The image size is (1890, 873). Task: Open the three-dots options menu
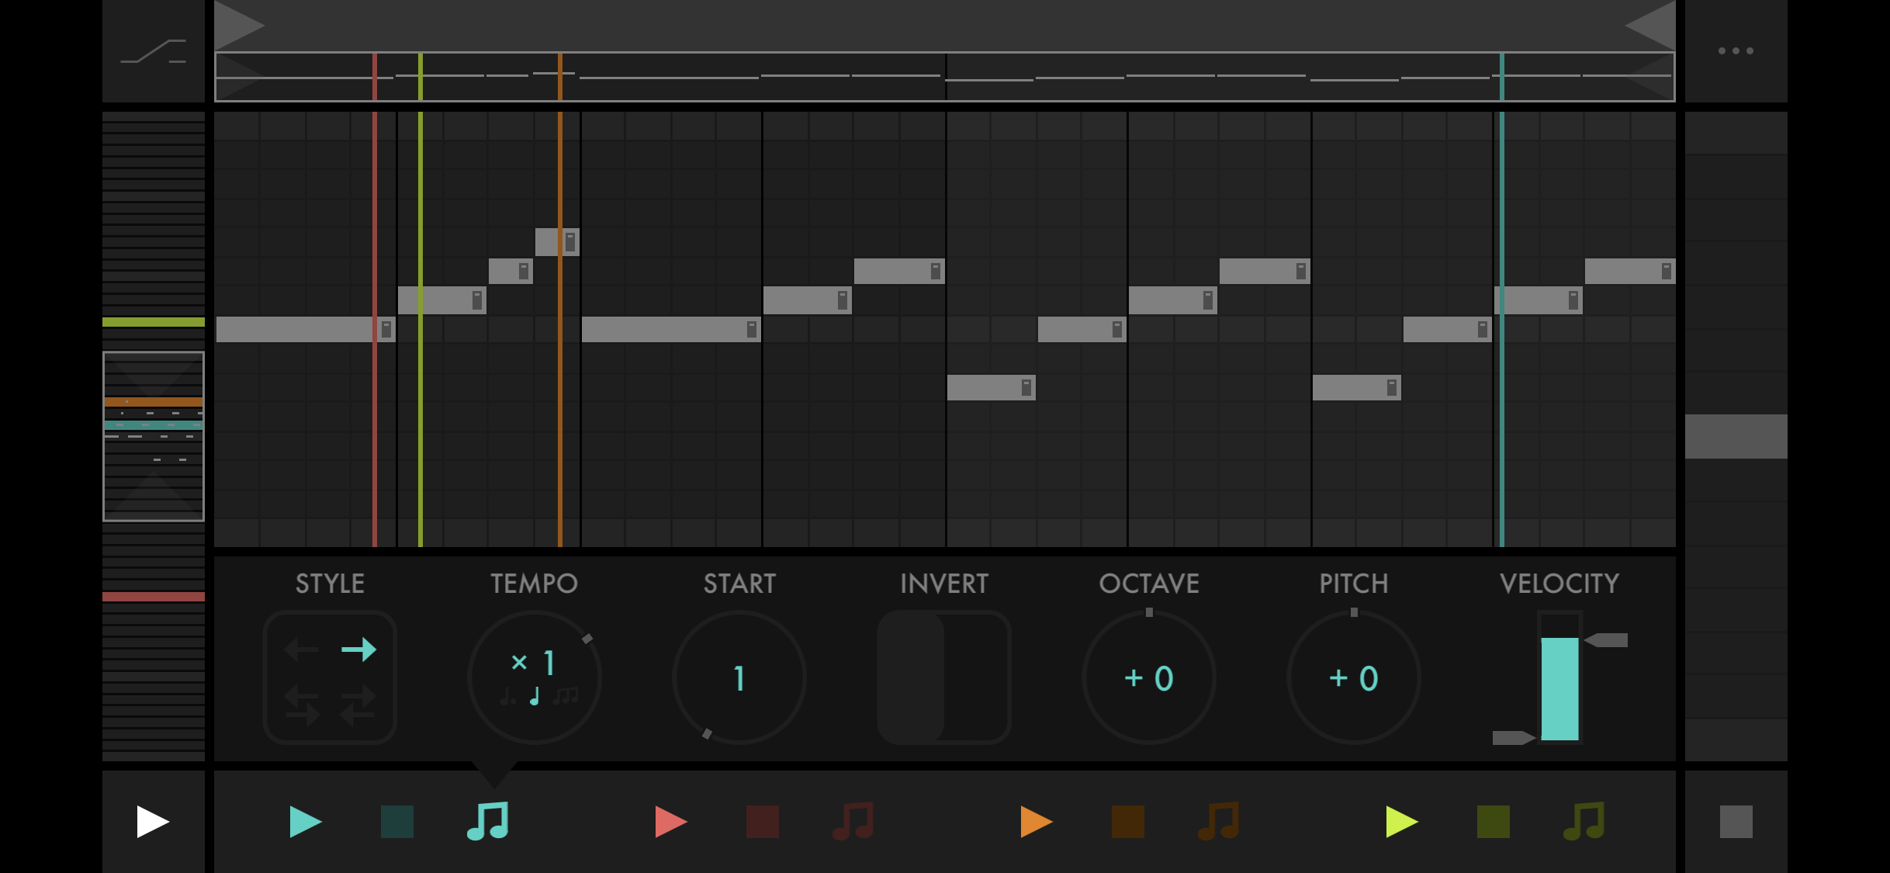(x=1736, y=51)
